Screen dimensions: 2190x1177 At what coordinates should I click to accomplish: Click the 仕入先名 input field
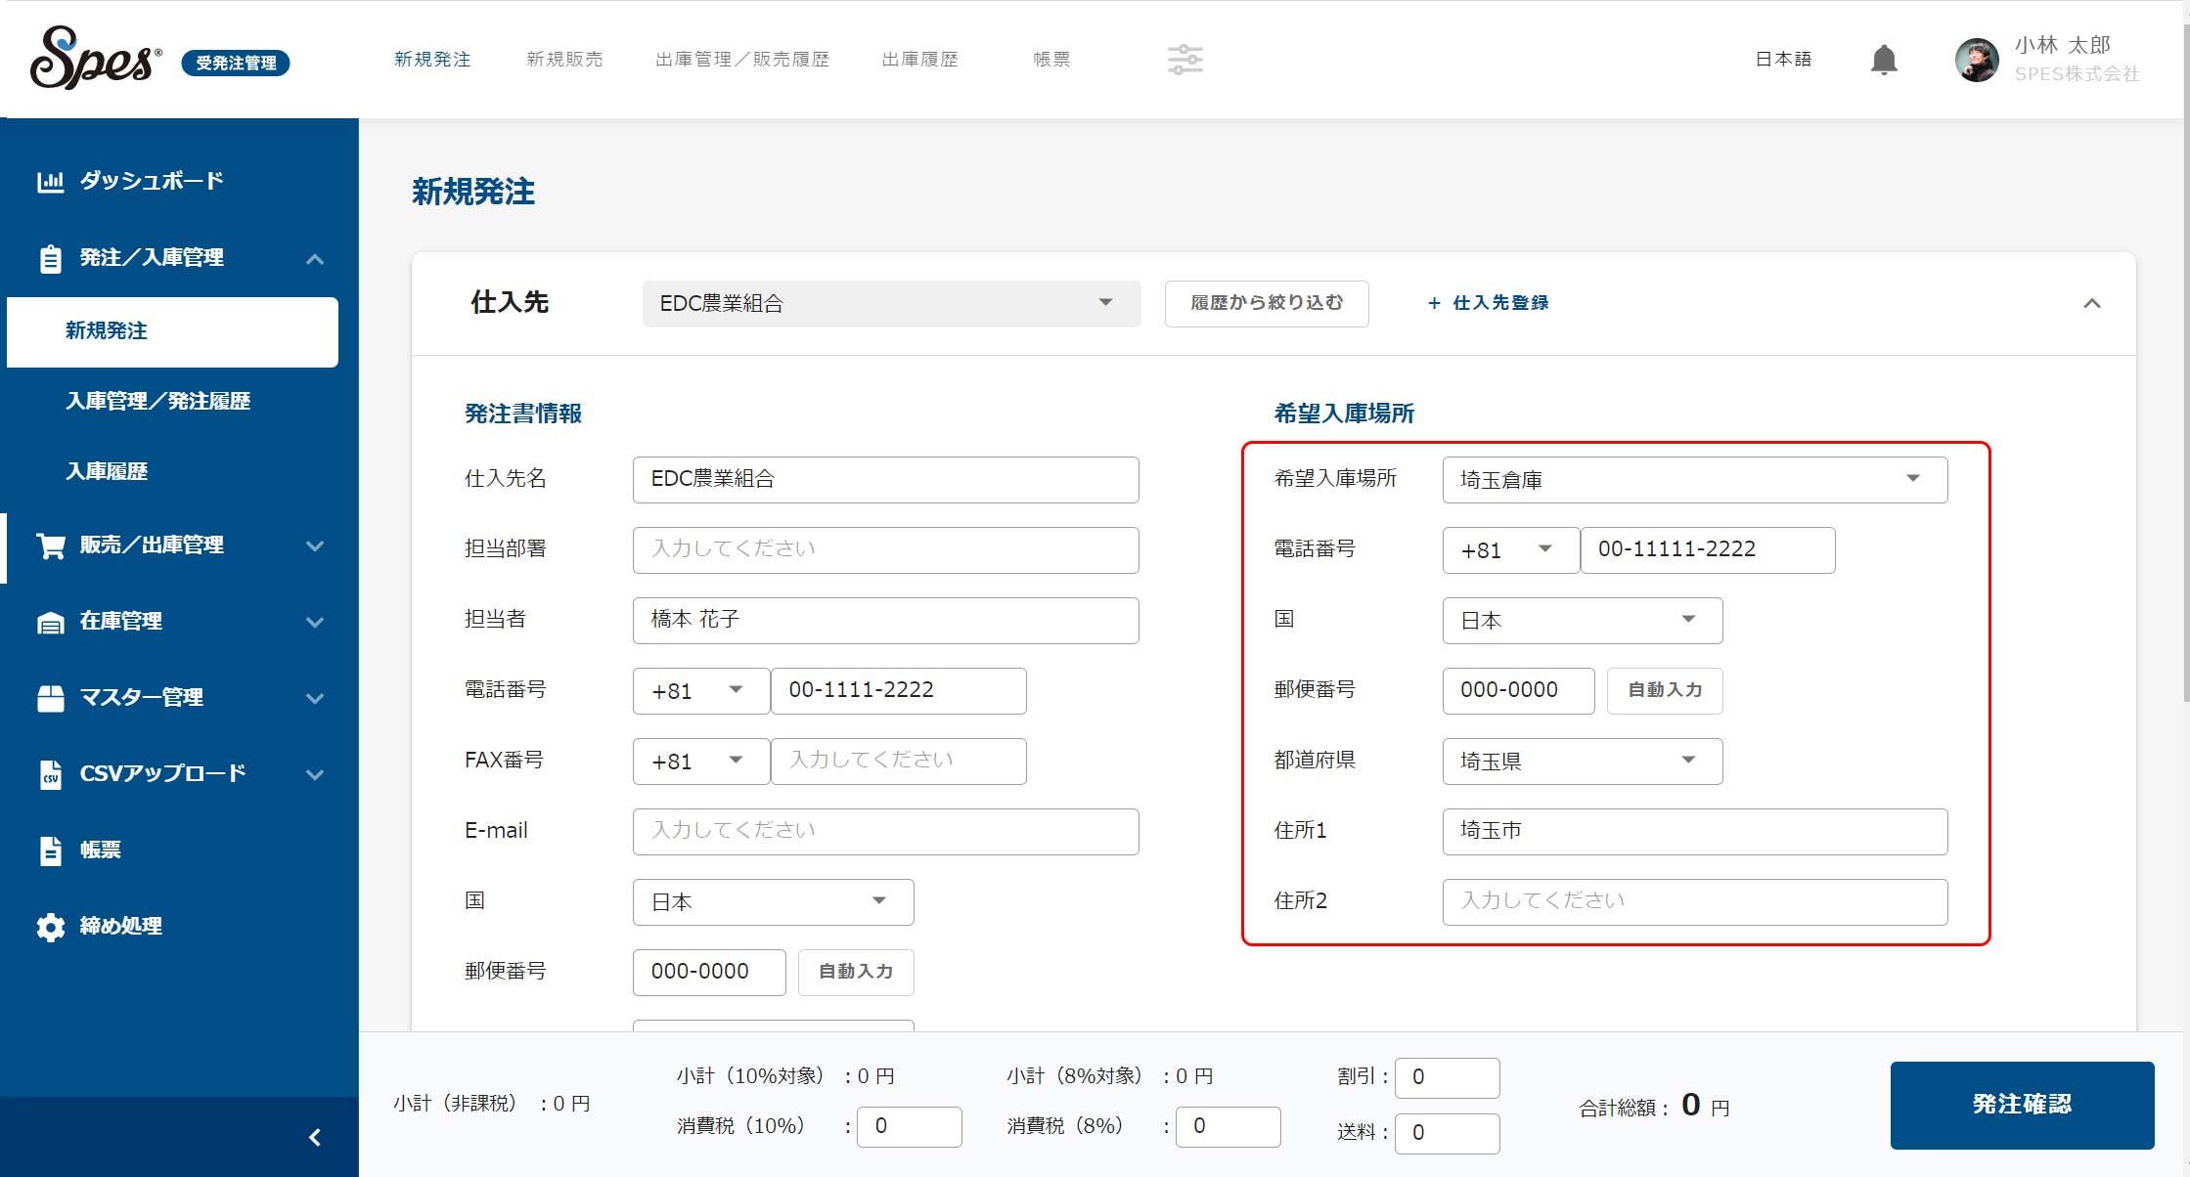coord(885,480)
